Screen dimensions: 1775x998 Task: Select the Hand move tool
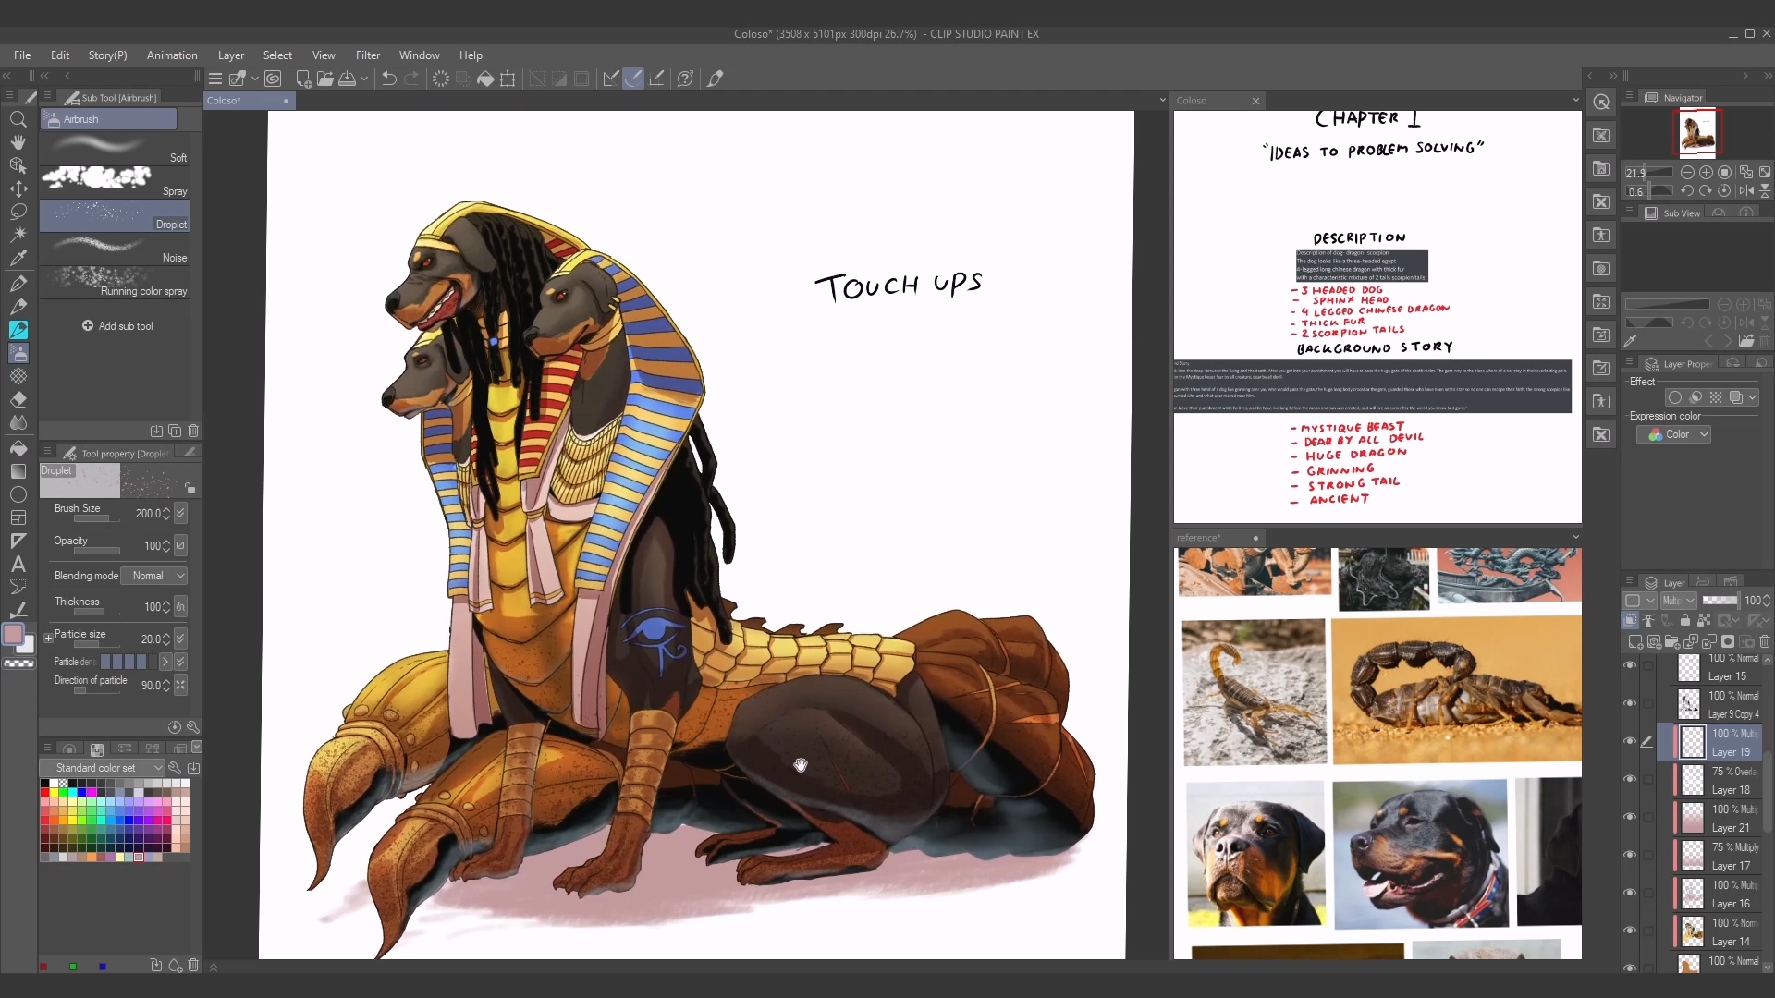pyautogui.click(x=18, y=142)
